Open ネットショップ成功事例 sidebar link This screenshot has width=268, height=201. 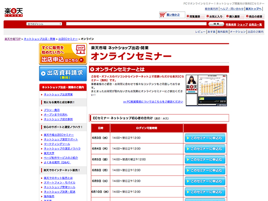click(x=58, y=119)
